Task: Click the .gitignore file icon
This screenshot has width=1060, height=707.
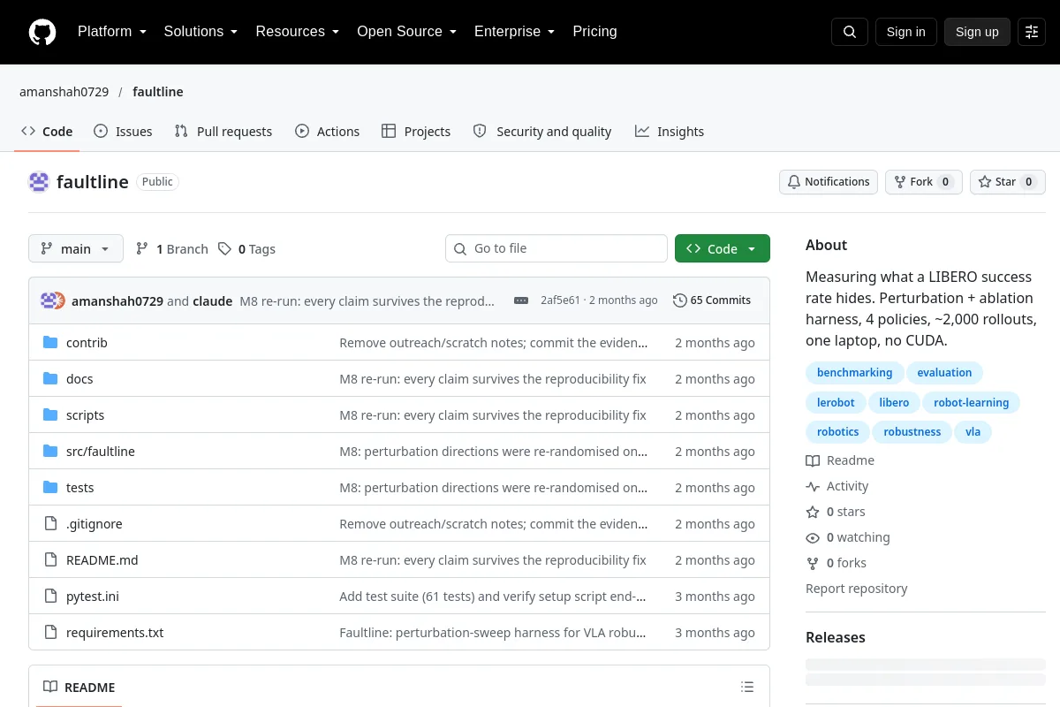Action: click(50, 524)
